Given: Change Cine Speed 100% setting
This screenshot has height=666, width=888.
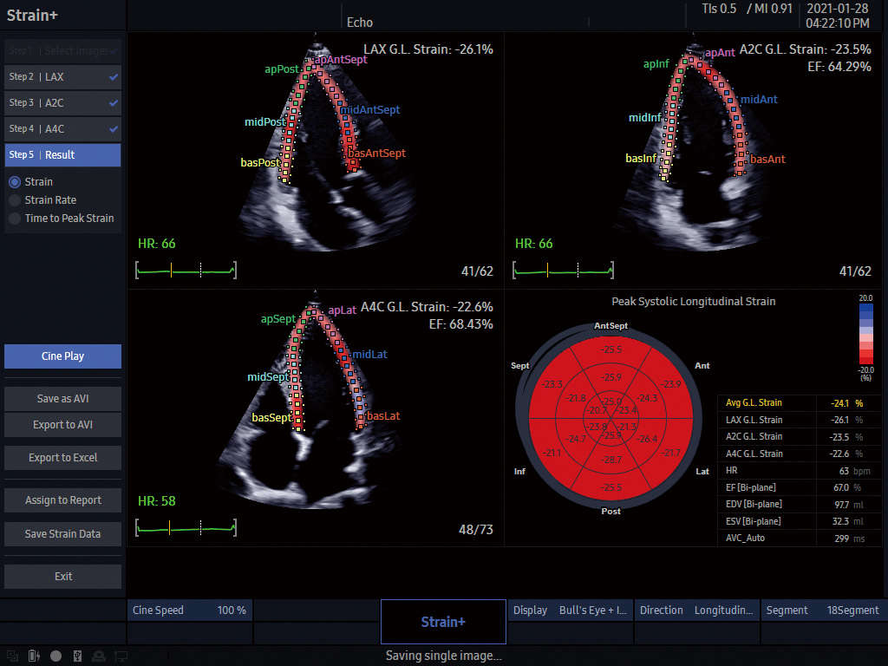Looking at the screenshot, I should click(x=190, y=610).
